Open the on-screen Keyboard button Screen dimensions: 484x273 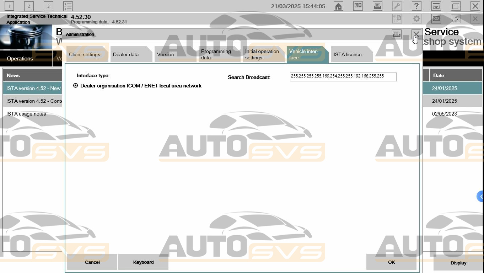coord(143,262)
